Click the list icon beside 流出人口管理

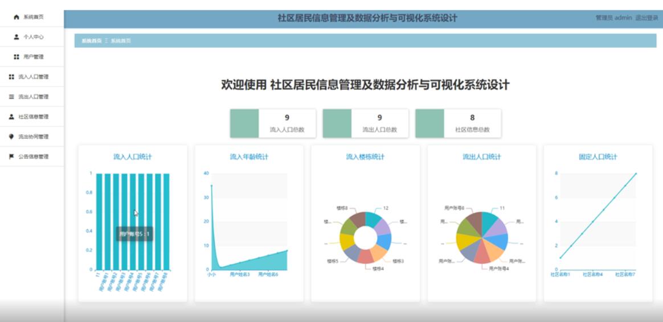[11, 97]
